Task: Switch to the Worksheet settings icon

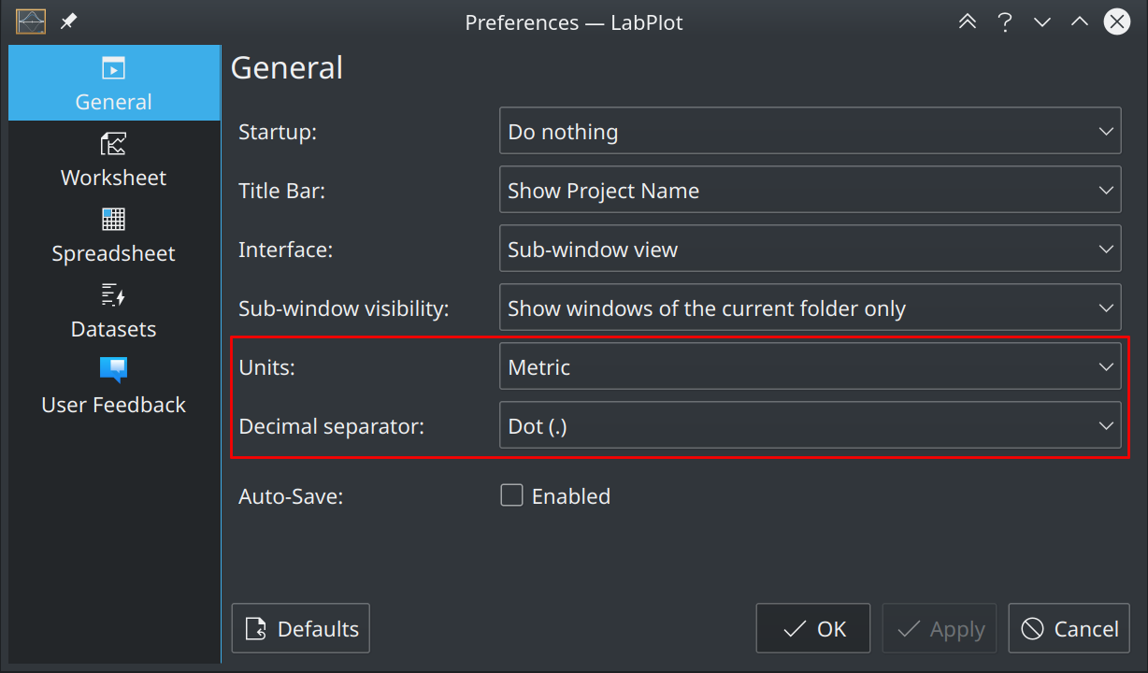Action: point(113,145)
